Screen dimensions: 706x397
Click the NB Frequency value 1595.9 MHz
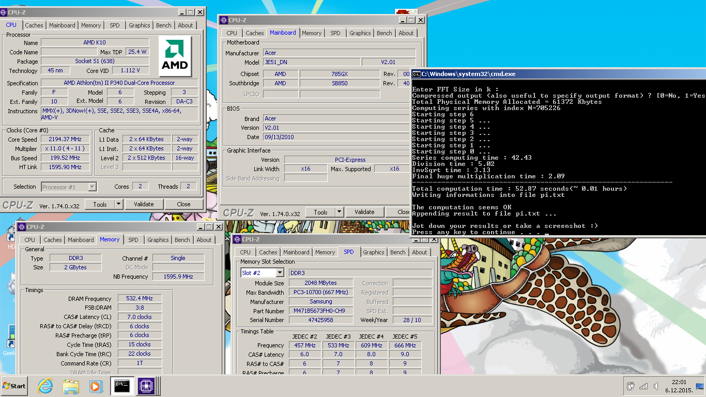[178, 277]
